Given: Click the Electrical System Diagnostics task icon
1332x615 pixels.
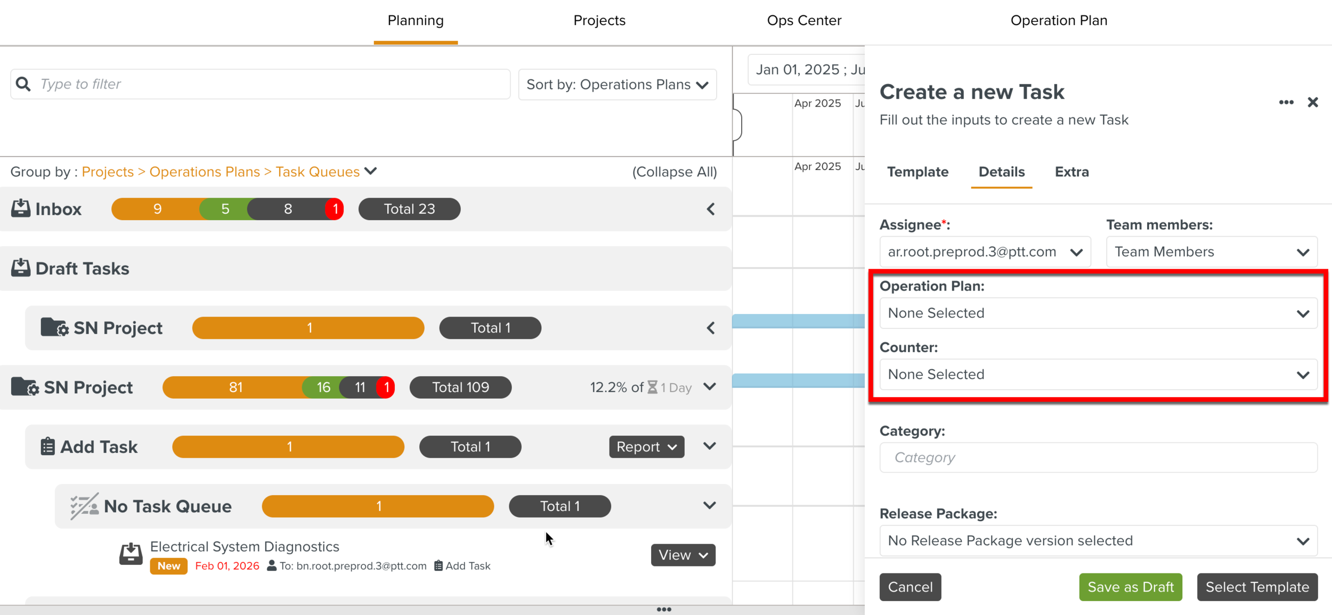Looking at the screenshot, I should click(x=131, y=554).
